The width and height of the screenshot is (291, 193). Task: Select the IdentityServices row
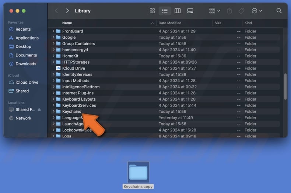[x=165, y=74]
